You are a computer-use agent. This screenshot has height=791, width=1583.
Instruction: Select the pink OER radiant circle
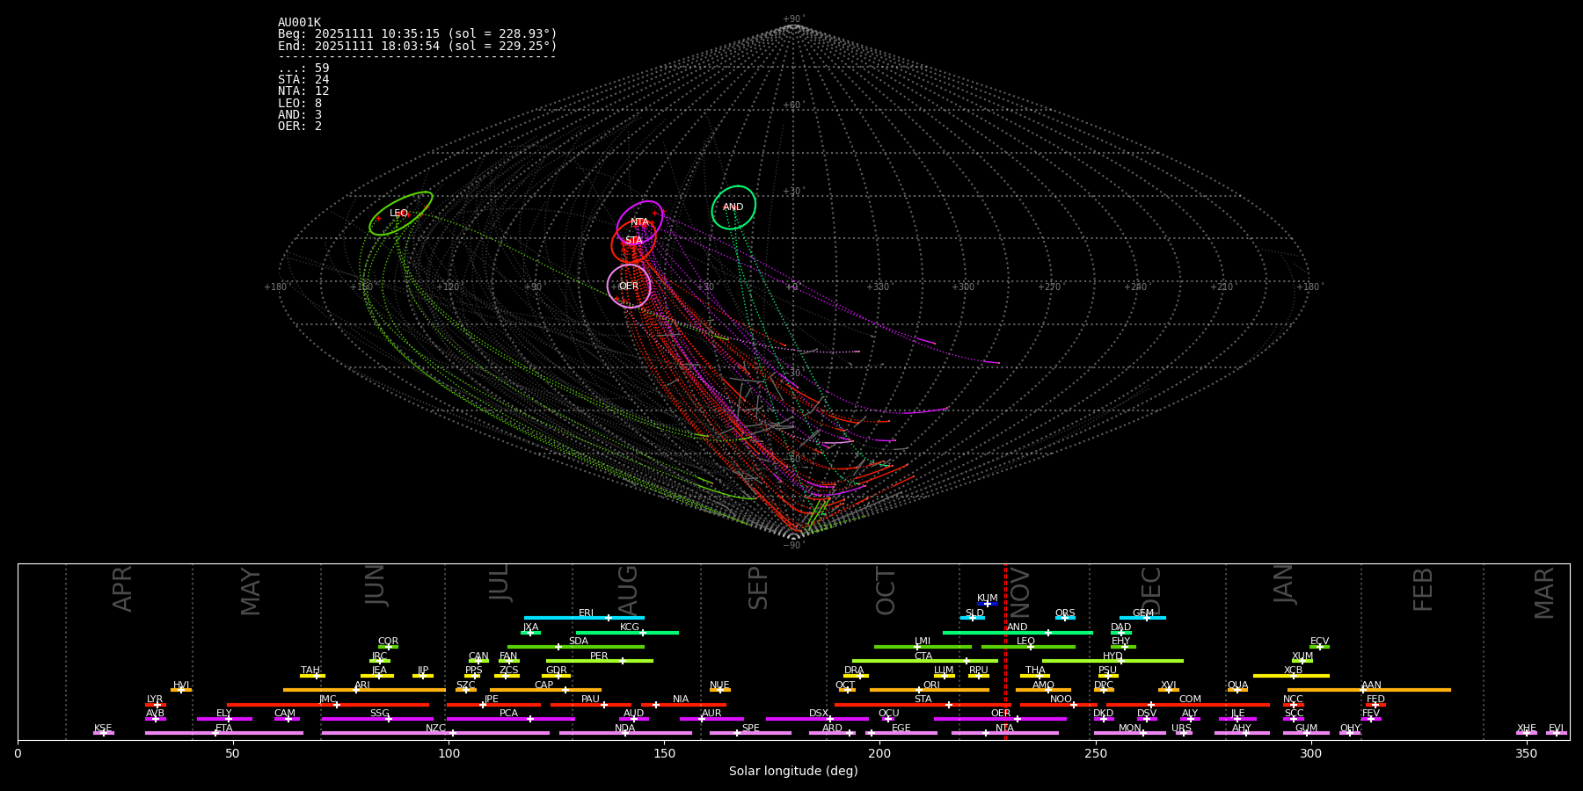pos(629,287)
